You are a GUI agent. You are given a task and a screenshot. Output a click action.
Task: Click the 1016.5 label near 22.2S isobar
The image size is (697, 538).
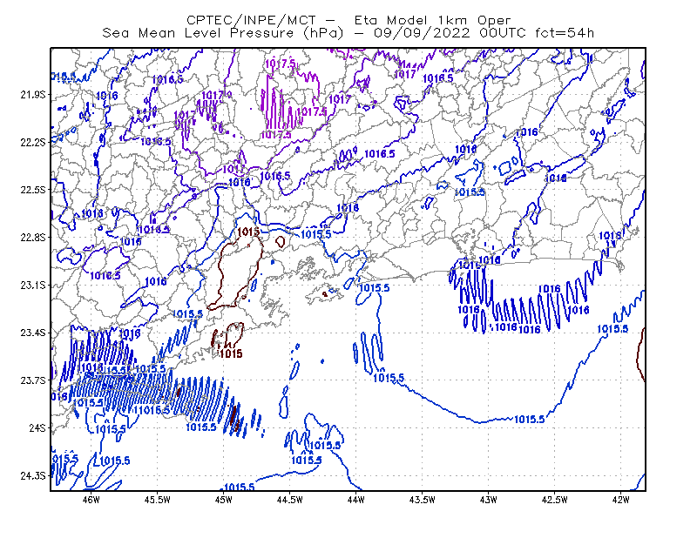(156, 142)
